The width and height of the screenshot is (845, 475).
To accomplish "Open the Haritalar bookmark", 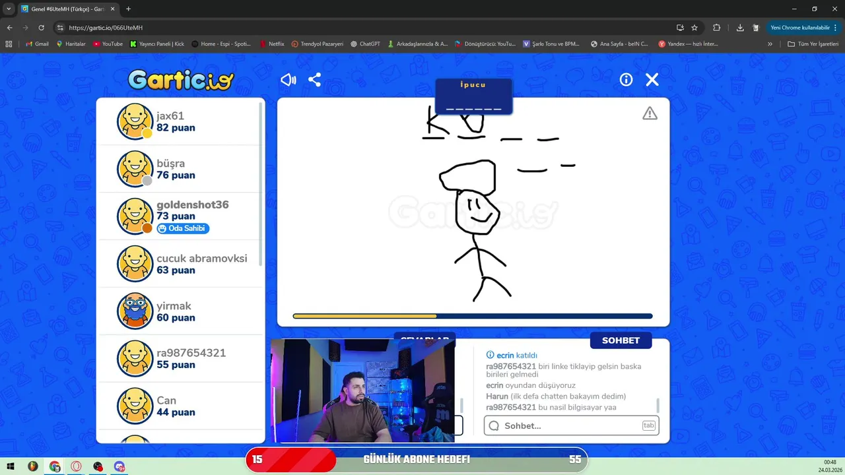I will [71, 44].
